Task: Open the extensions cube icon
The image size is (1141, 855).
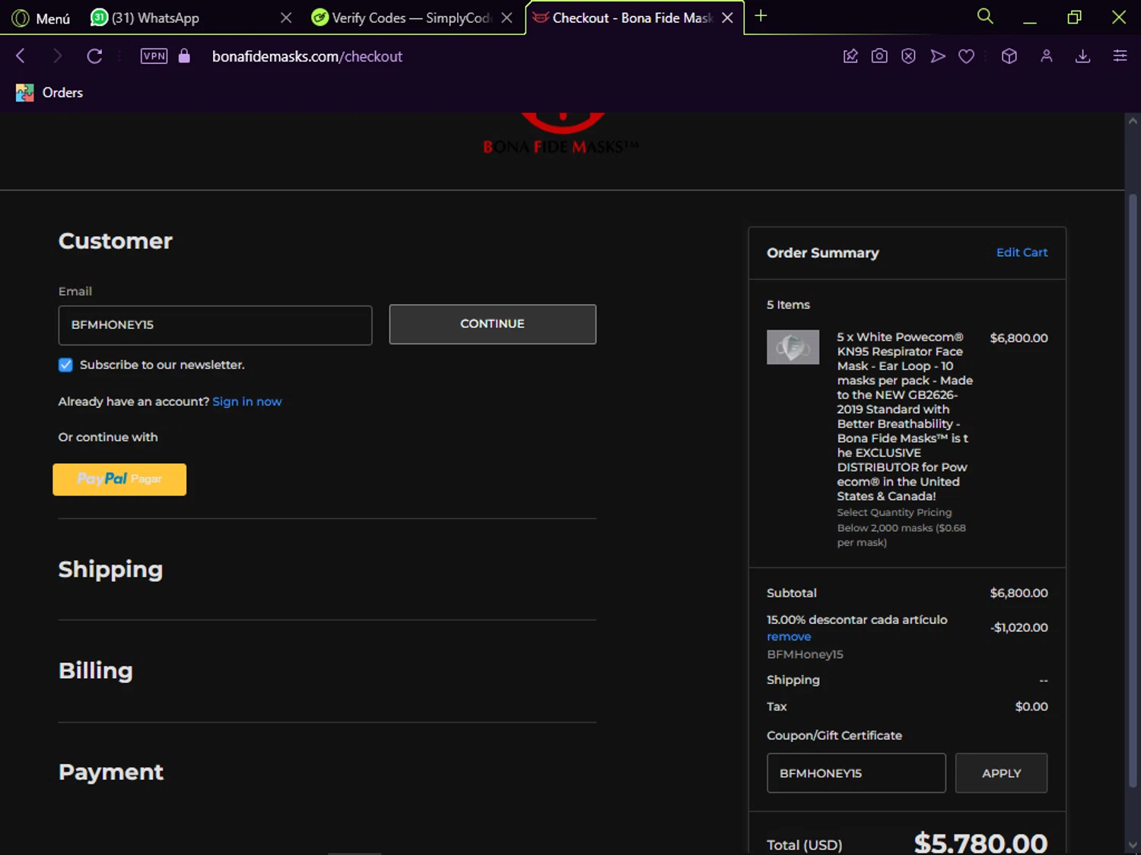Action: coord(1009,55)
